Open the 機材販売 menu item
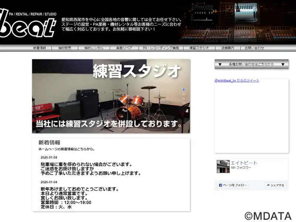Image resolution: width=296 pixels, height=222 pixels. [65, 48]
